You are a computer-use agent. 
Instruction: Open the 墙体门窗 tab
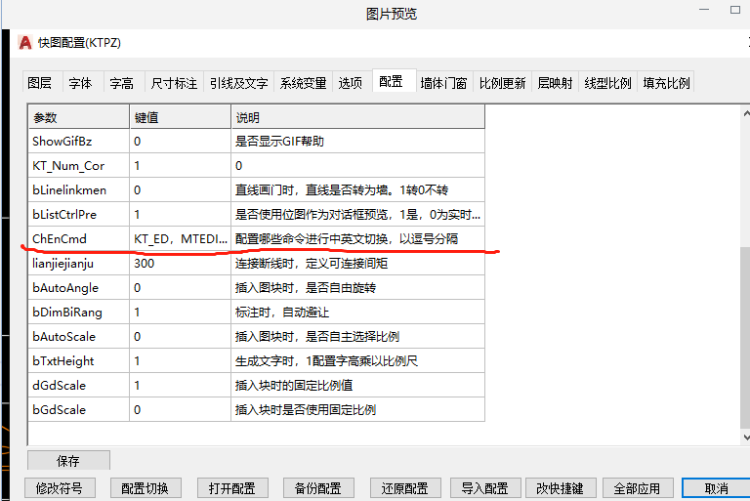443,84
